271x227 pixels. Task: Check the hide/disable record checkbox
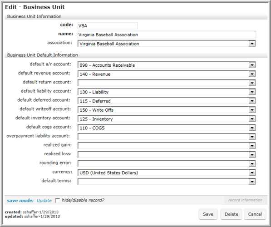point(57,201)
